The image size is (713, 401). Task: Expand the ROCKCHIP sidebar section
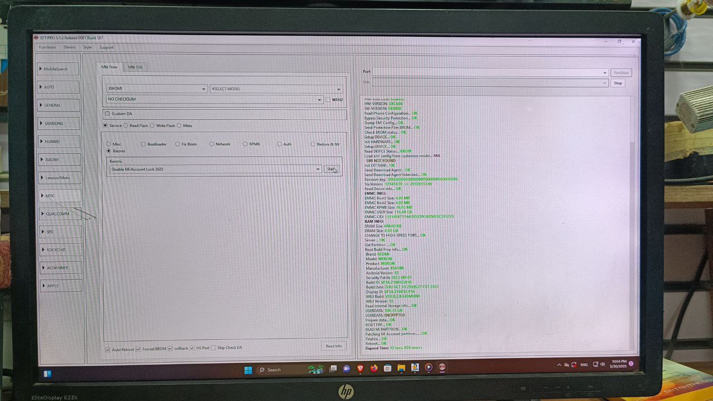61,250
